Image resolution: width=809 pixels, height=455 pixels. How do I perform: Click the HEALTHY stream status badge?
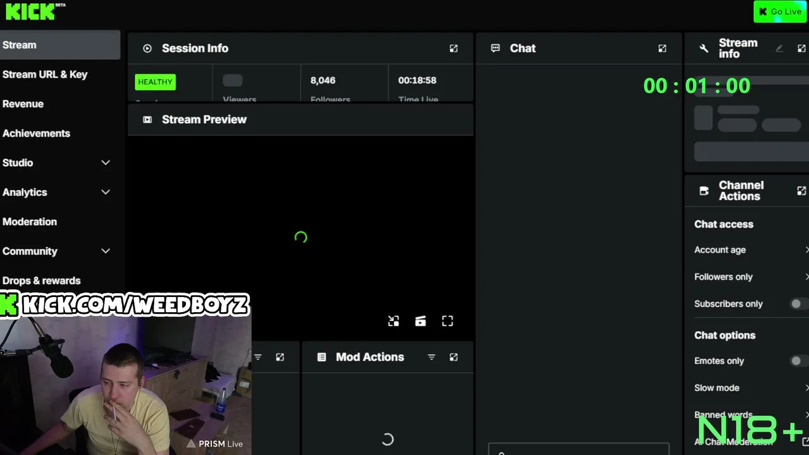pyautogui.click(x=155, y=82)
